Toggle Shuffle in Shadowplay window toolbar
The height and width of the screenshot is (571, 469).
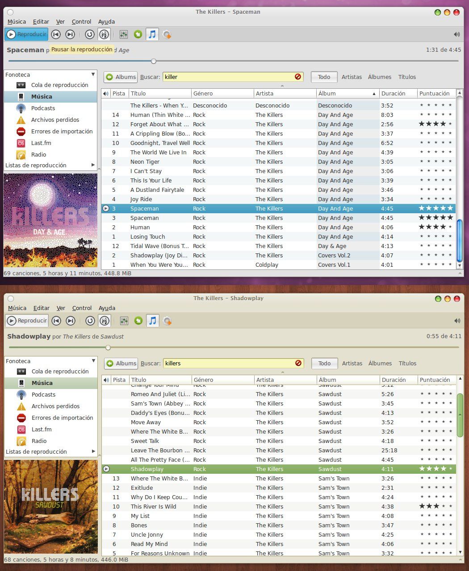105,321
